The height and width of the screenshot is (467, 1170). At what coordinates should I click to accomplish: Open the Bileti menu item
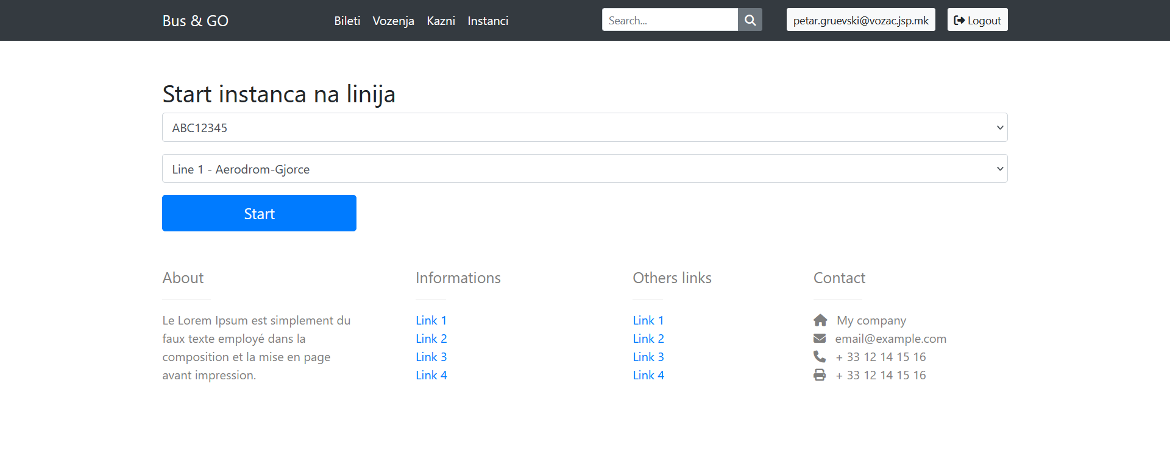click(347, 21)
